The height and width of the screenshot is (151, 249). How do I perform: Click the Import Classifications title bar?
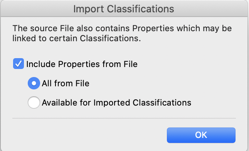coord(124,9)
